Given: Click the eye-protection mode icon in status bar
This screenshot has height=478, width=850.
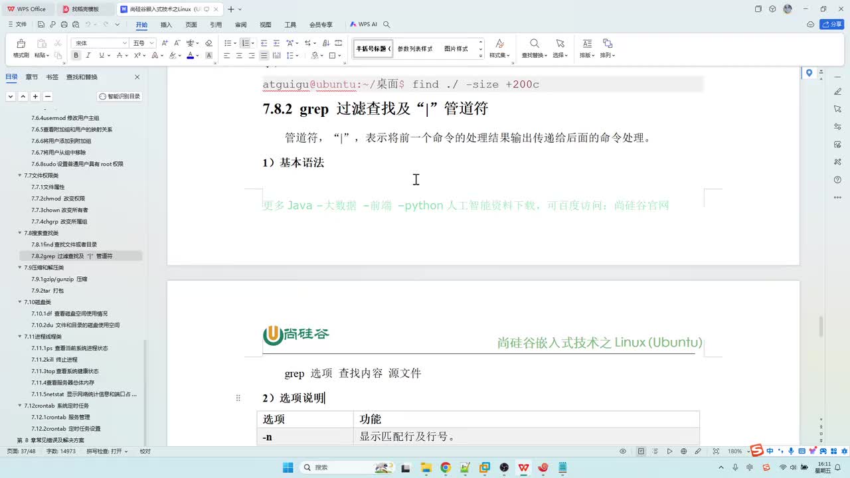Looking at the screenshot, I should point(623,451).
